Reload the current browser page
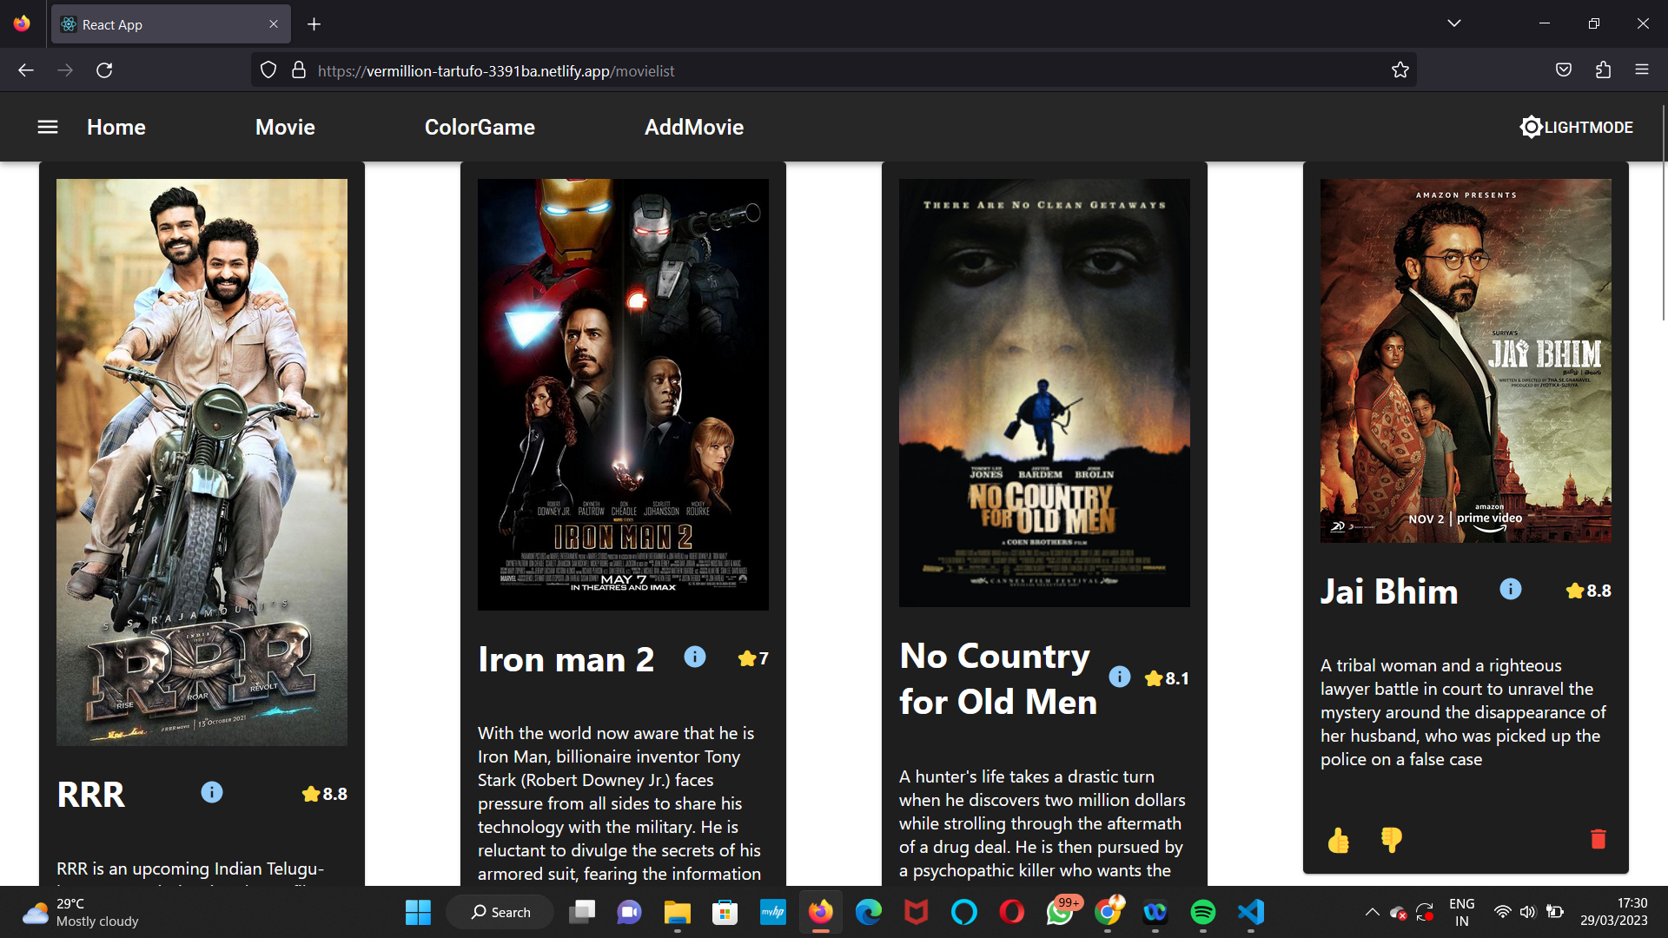This screenshot has width=1668, height=938. coord(104,70)
